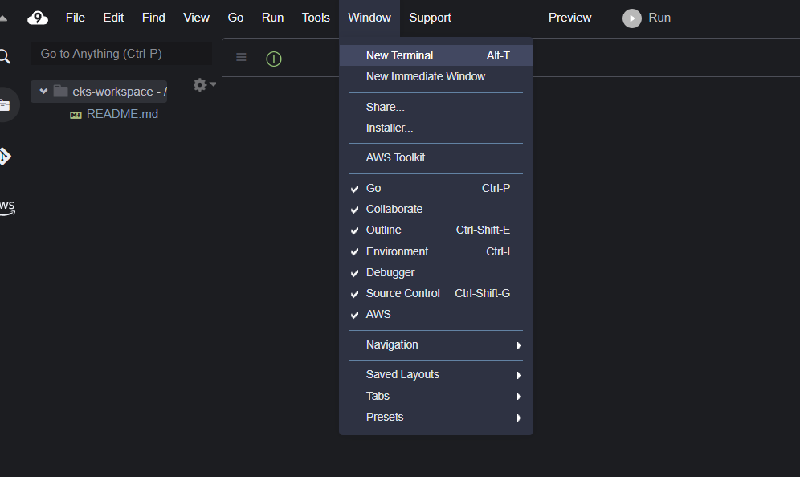
Task: Open the Edit menu
Action: pyautogui.click(x=113, y=18)
